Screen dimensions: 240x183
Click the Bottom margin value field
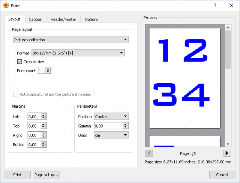34,144
